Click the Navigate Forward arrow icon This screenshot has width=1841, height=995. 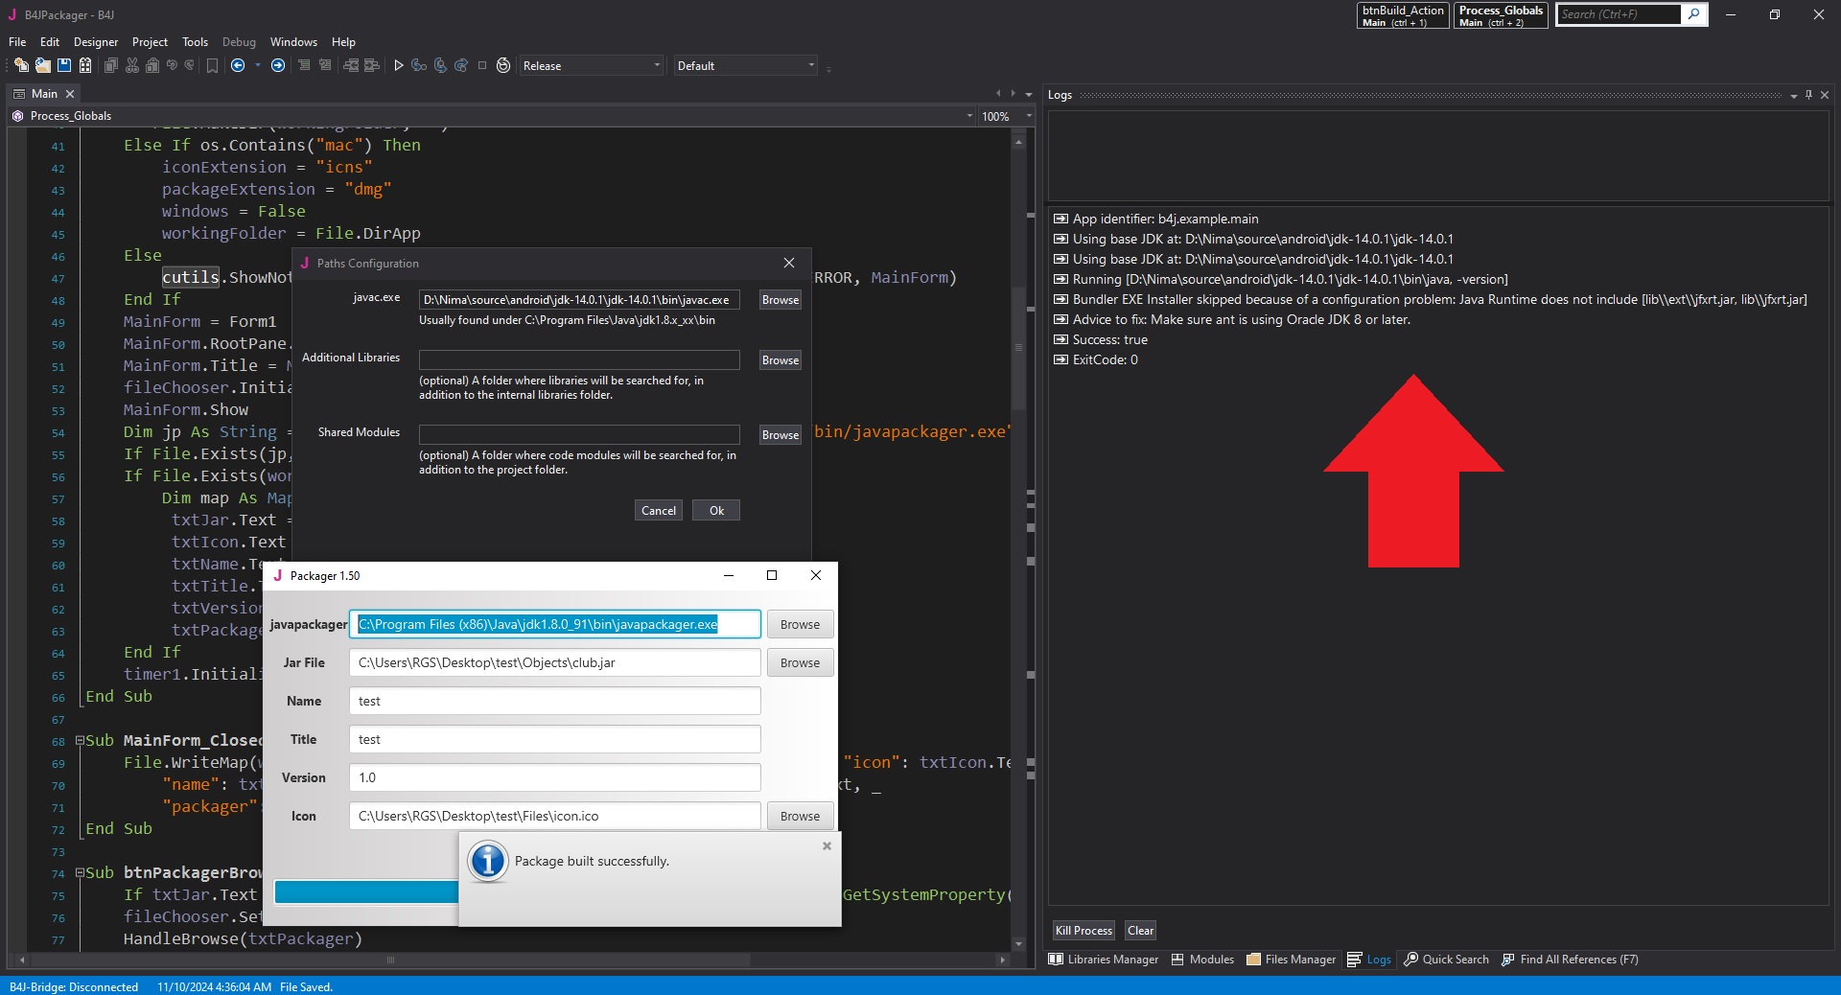(x=278, y=65)
